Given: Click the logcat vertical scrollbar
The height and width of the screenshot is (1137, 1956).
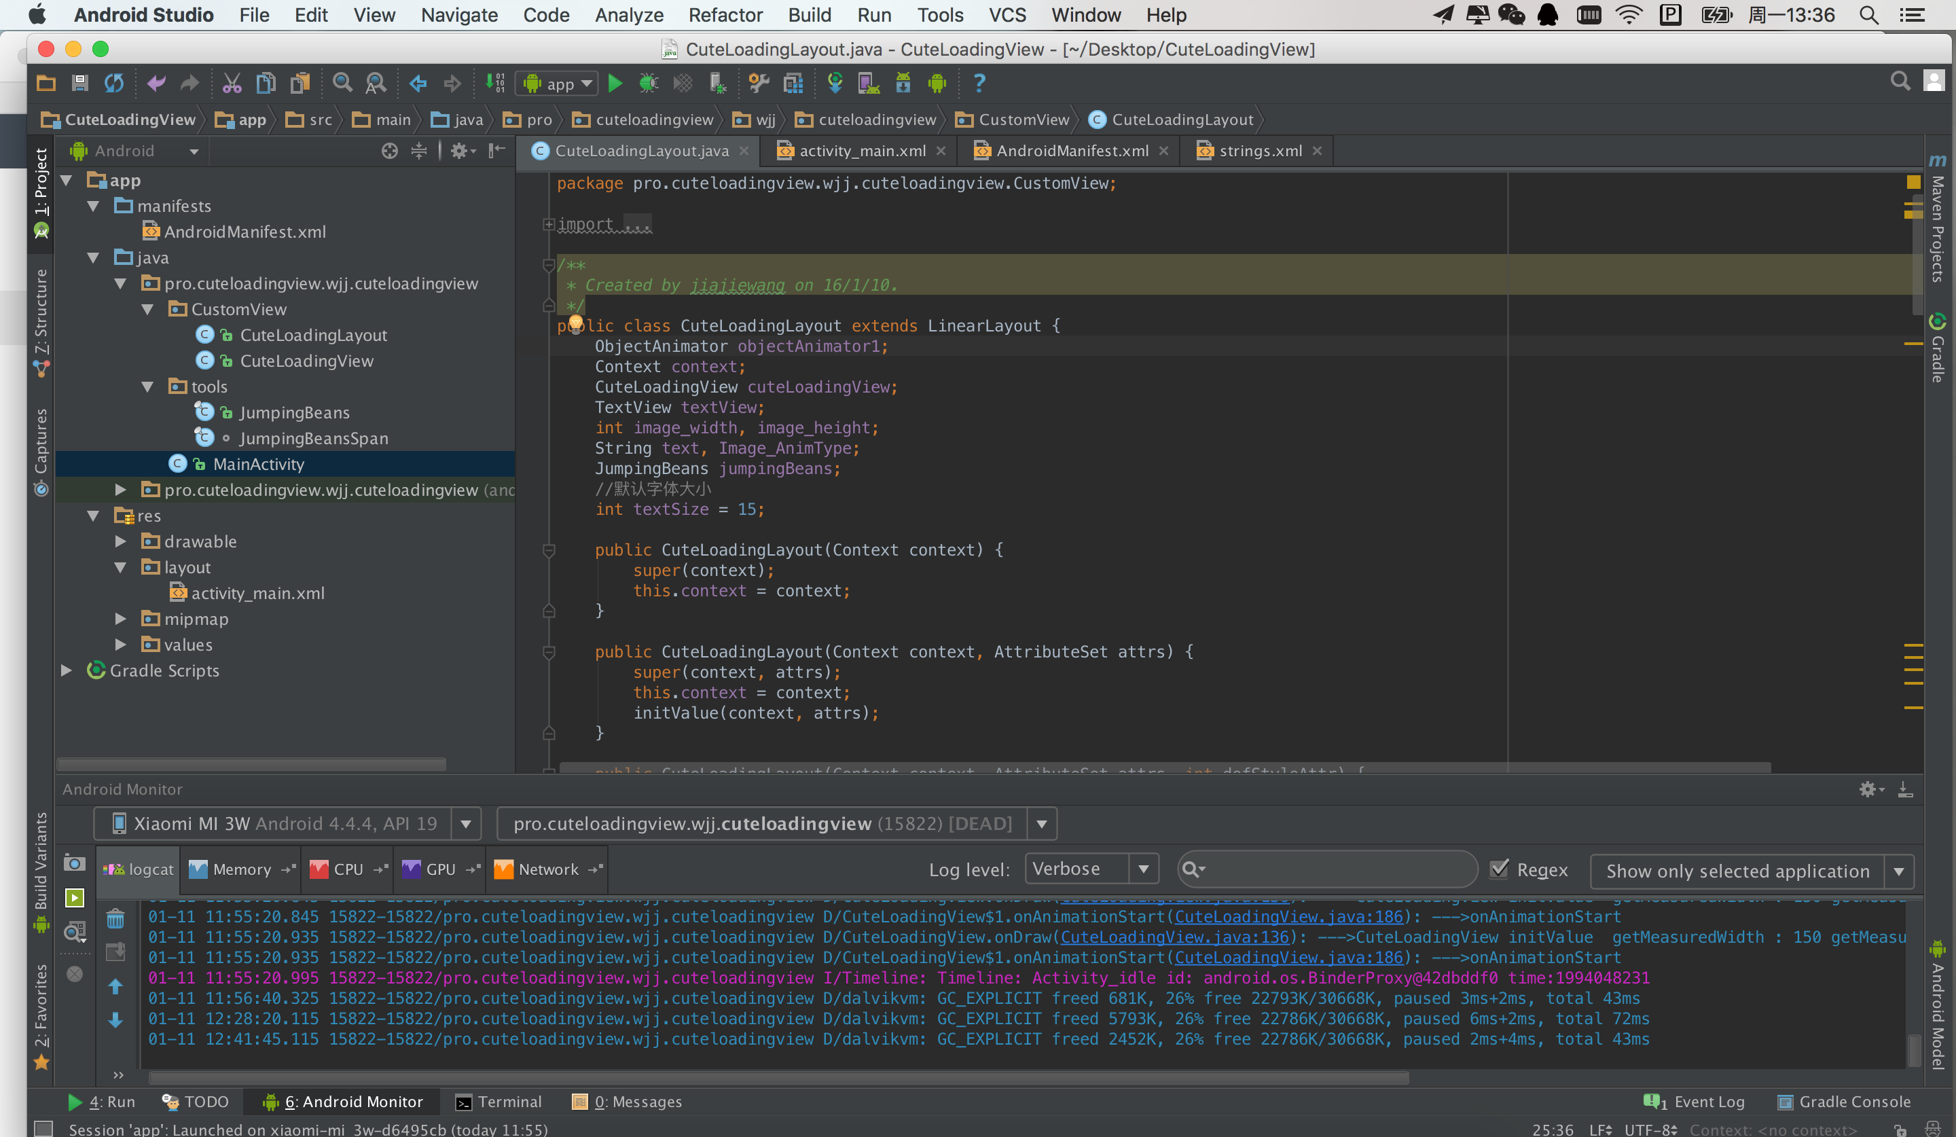Looking at the screenshot, I should (x=1915, y=1051).
